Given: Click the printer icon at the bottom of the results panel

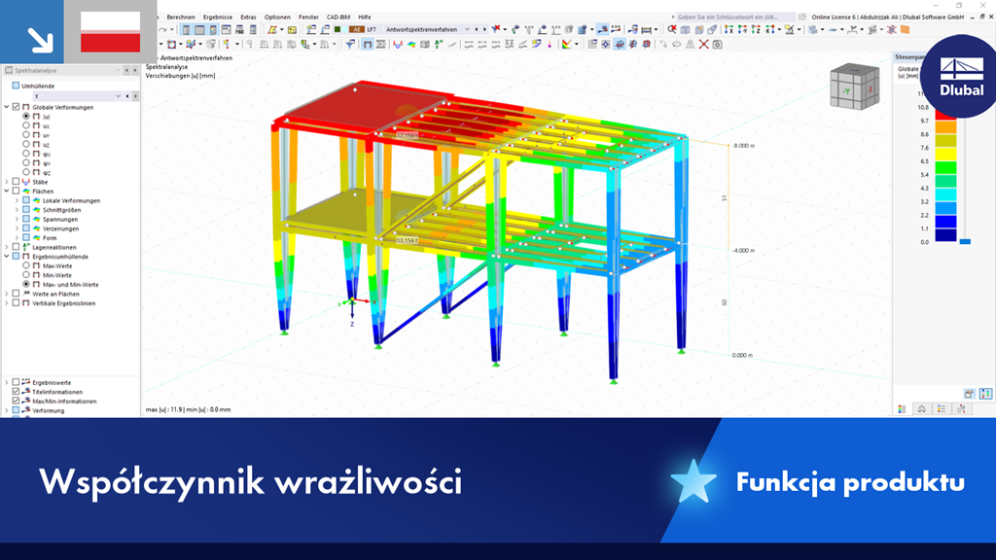Looking at the screenshot, I should click(x=969, y=394).
